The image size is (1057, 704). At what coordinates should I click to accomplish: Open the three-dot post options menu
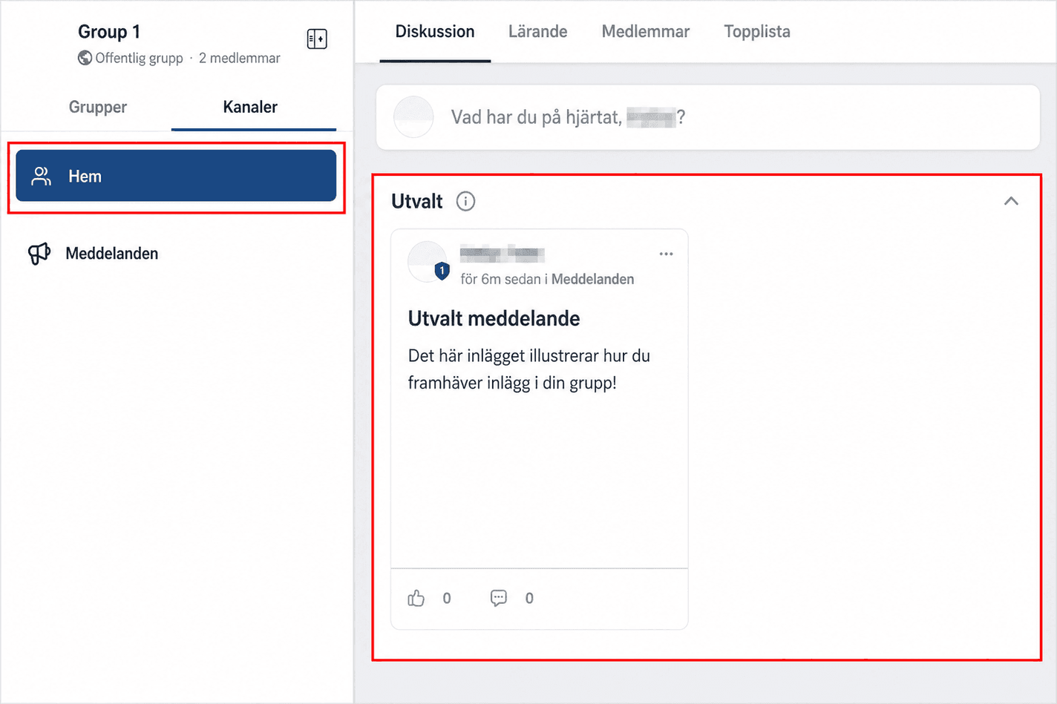pos(666,254)
